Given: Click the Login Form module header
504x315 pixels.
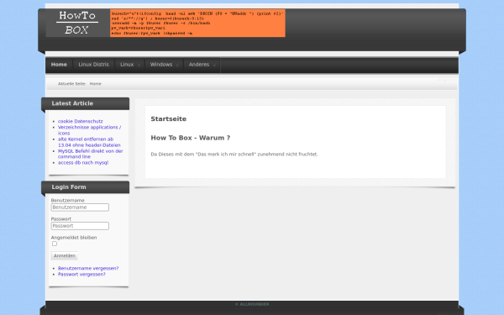Looking at the screenshot, I should [x=86, y=187].
